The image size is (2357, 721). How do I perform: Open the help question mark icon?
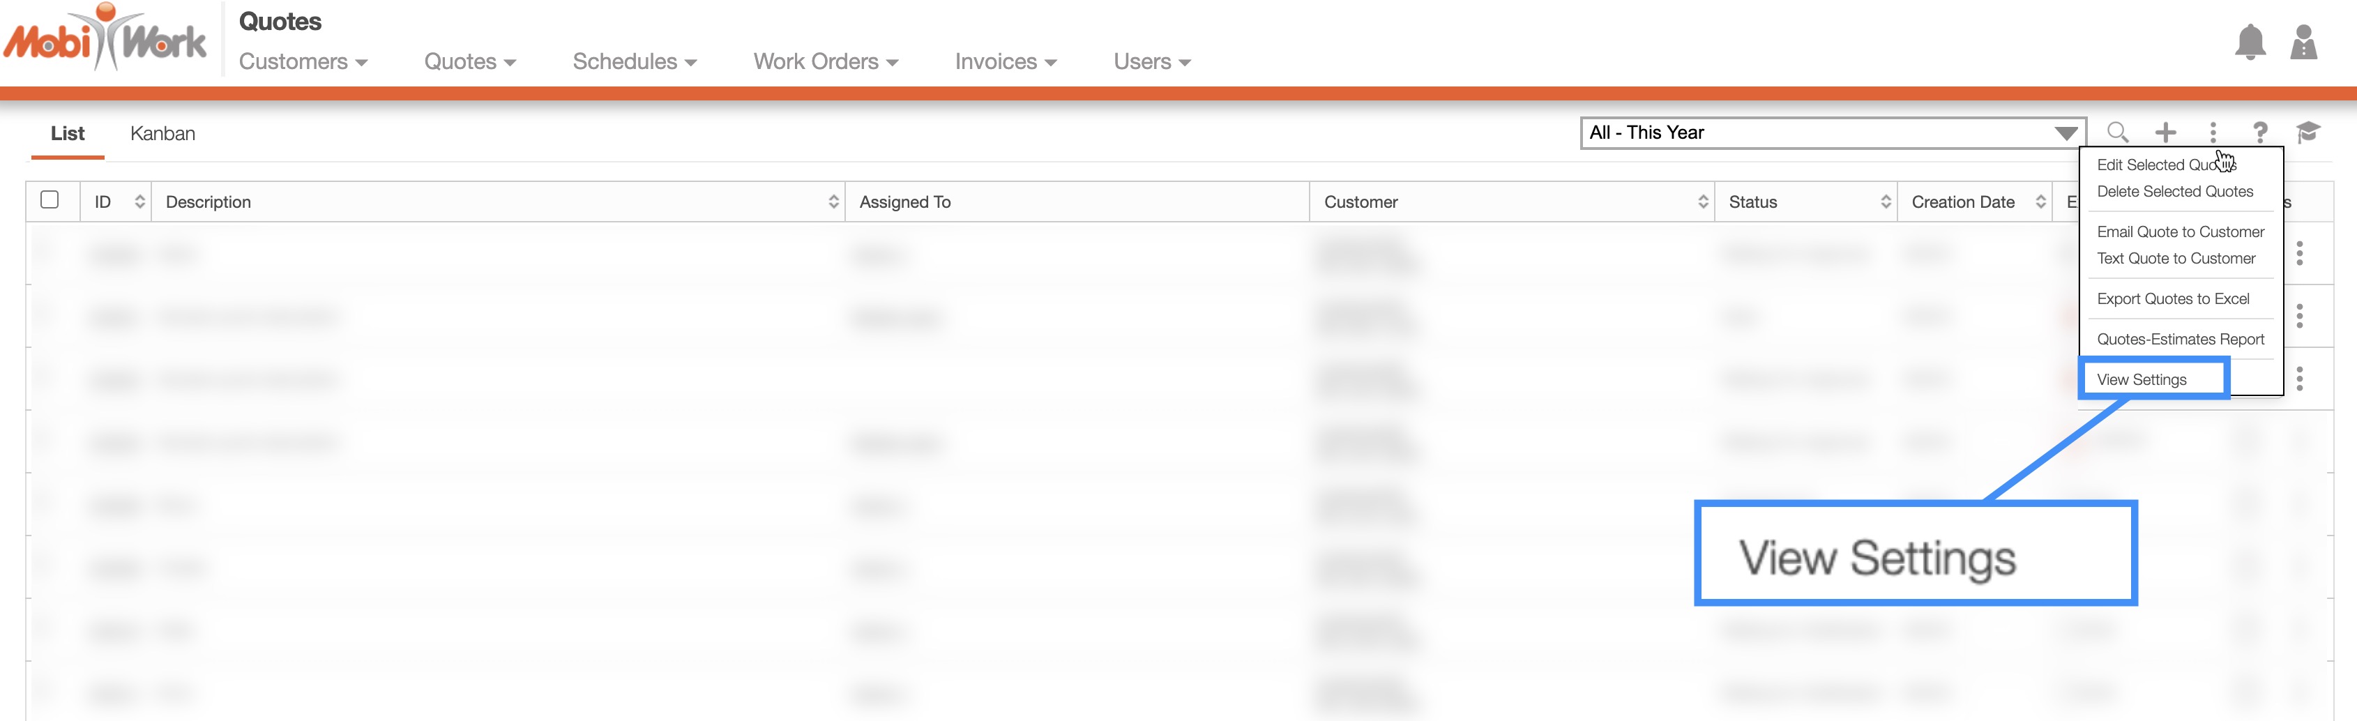pos(2259,132)
